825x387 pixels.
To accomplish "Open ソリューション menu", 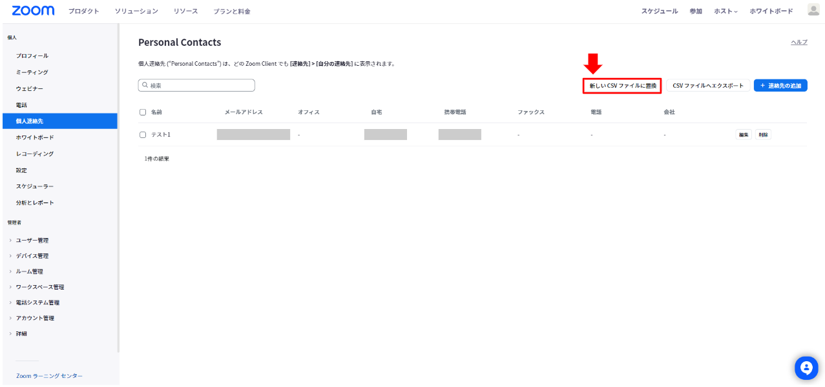I will [x=136, y=12].
